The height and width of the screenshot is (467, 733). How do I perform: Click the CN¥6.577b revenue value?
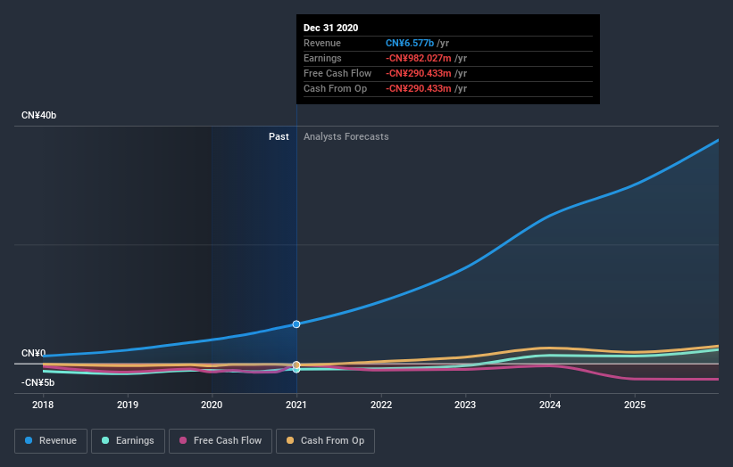point(410,43)
